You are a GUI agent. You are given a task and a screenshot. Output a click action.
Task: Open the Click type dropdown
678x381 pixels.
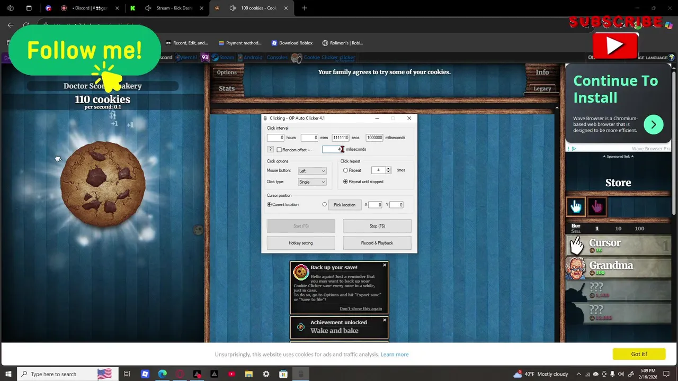312,182
